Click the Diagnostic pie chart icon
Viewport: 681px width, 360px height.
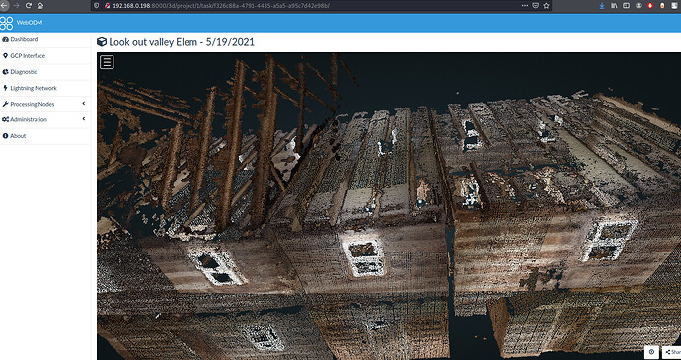coord(5,72)
